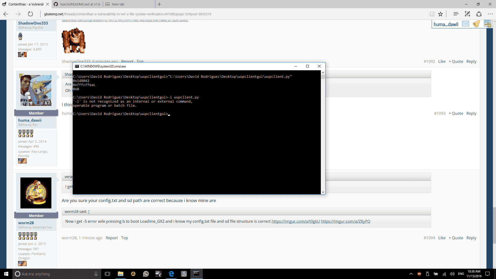Click the battery icon in system tray
Image resolution: width=496 pixels, height=279 pixels.
pyautogui.click(x=436, y=274)
